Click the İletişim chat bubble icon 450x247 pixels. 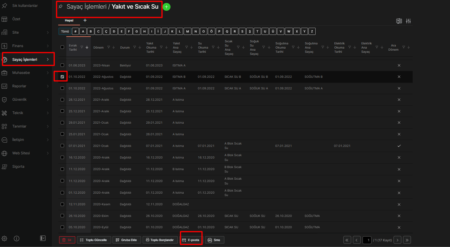tap(4, 140)
